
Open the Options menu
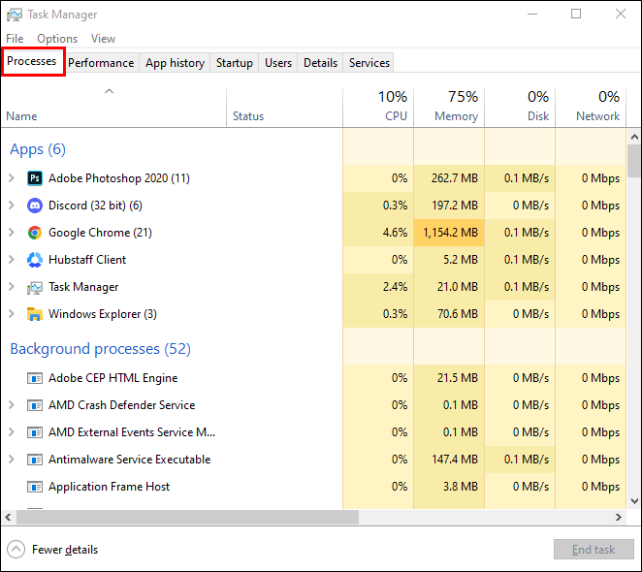pos(57,39)
